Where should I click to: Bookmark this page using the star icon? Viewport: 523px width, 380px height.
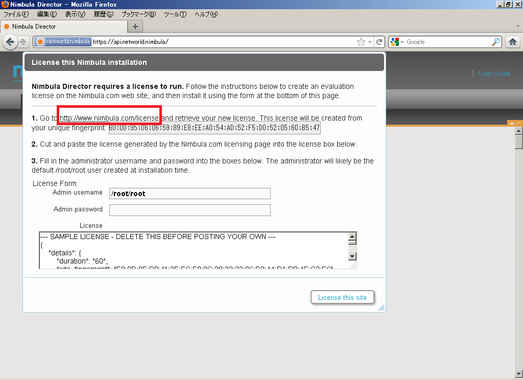click(x=361, y=42)
